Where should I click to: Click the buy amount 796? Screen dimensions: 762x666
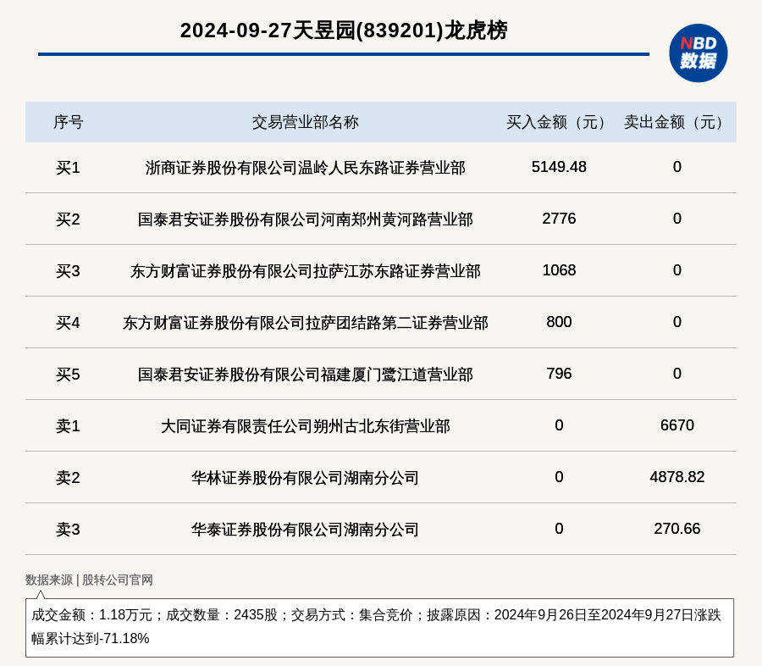click(559, 374)
